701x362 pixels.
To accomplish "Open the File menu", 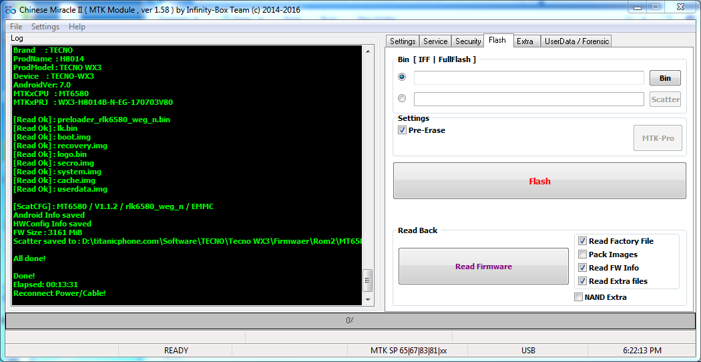I will pos(16,27).
